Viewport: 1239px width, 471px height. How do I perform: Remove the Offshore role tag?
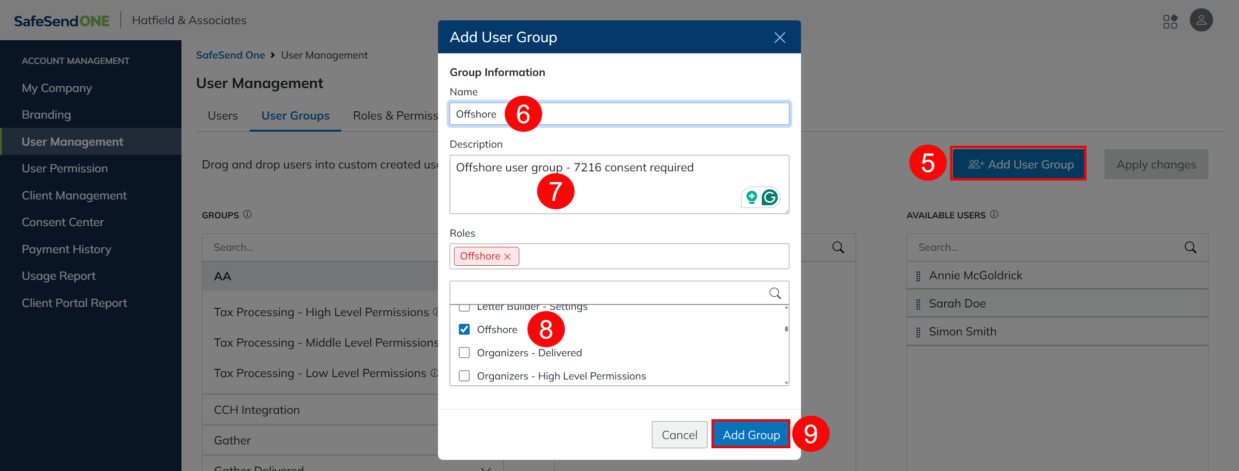507,257
